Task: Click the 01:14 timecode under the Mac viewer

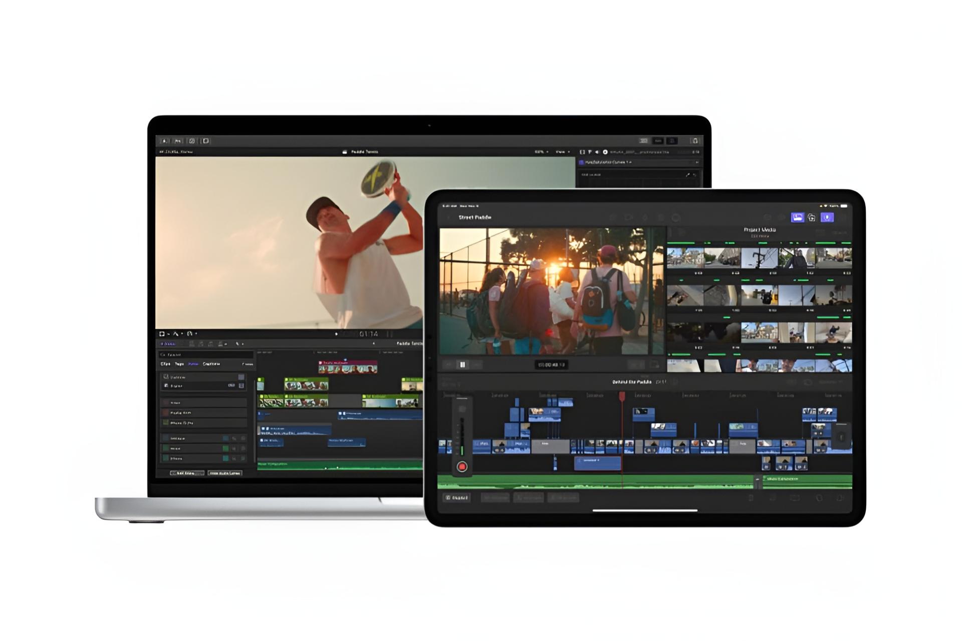Action: 369,334
